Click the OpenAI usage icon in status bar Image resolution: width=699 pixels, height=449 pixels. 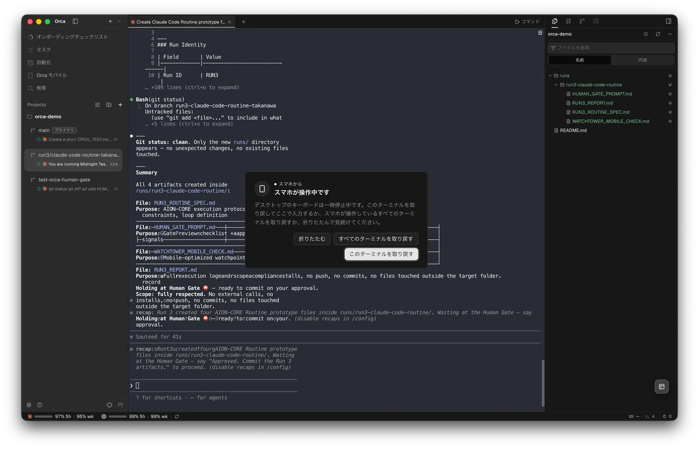[x=104, y=416]
